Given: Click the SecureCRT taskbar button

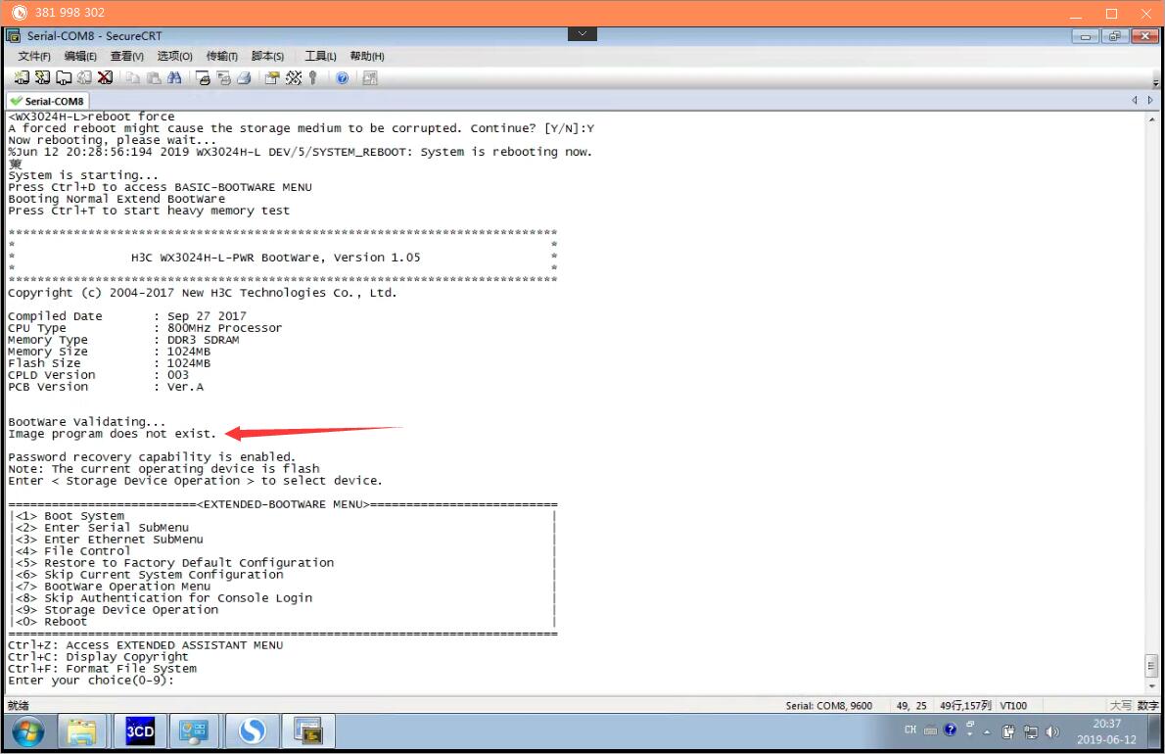Looking at the screenshot, I should point(307,731).
